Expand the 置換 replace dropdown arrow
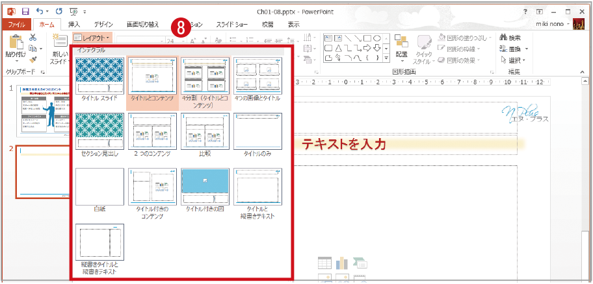The height and width of the screenshot is (284, 593). [x=526, y=49]
